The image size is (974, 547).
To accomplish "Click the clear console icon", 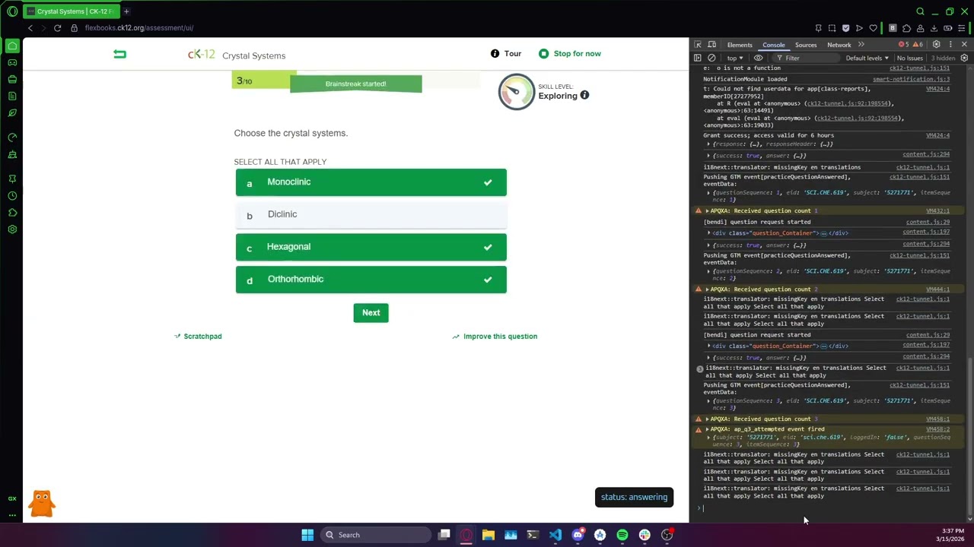I will [711, 58].
